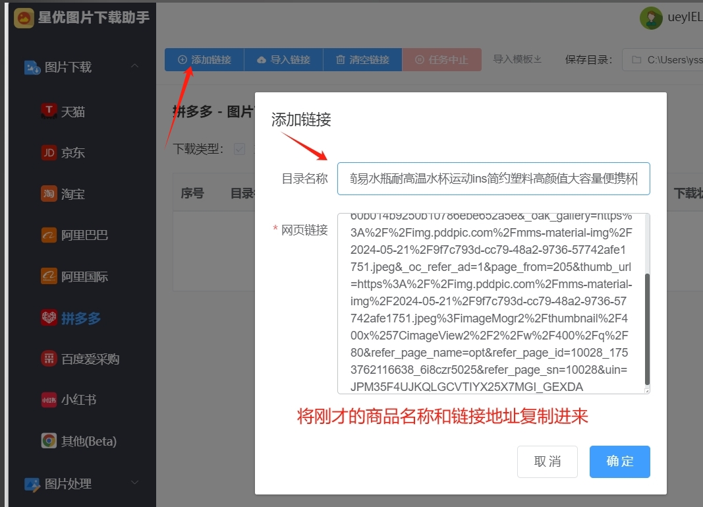Image resolution: width=703 pixels, height=507 pixels.
Task: Select the 京东 JD icon
Action: pyautogui.click(x=49, y=152)
